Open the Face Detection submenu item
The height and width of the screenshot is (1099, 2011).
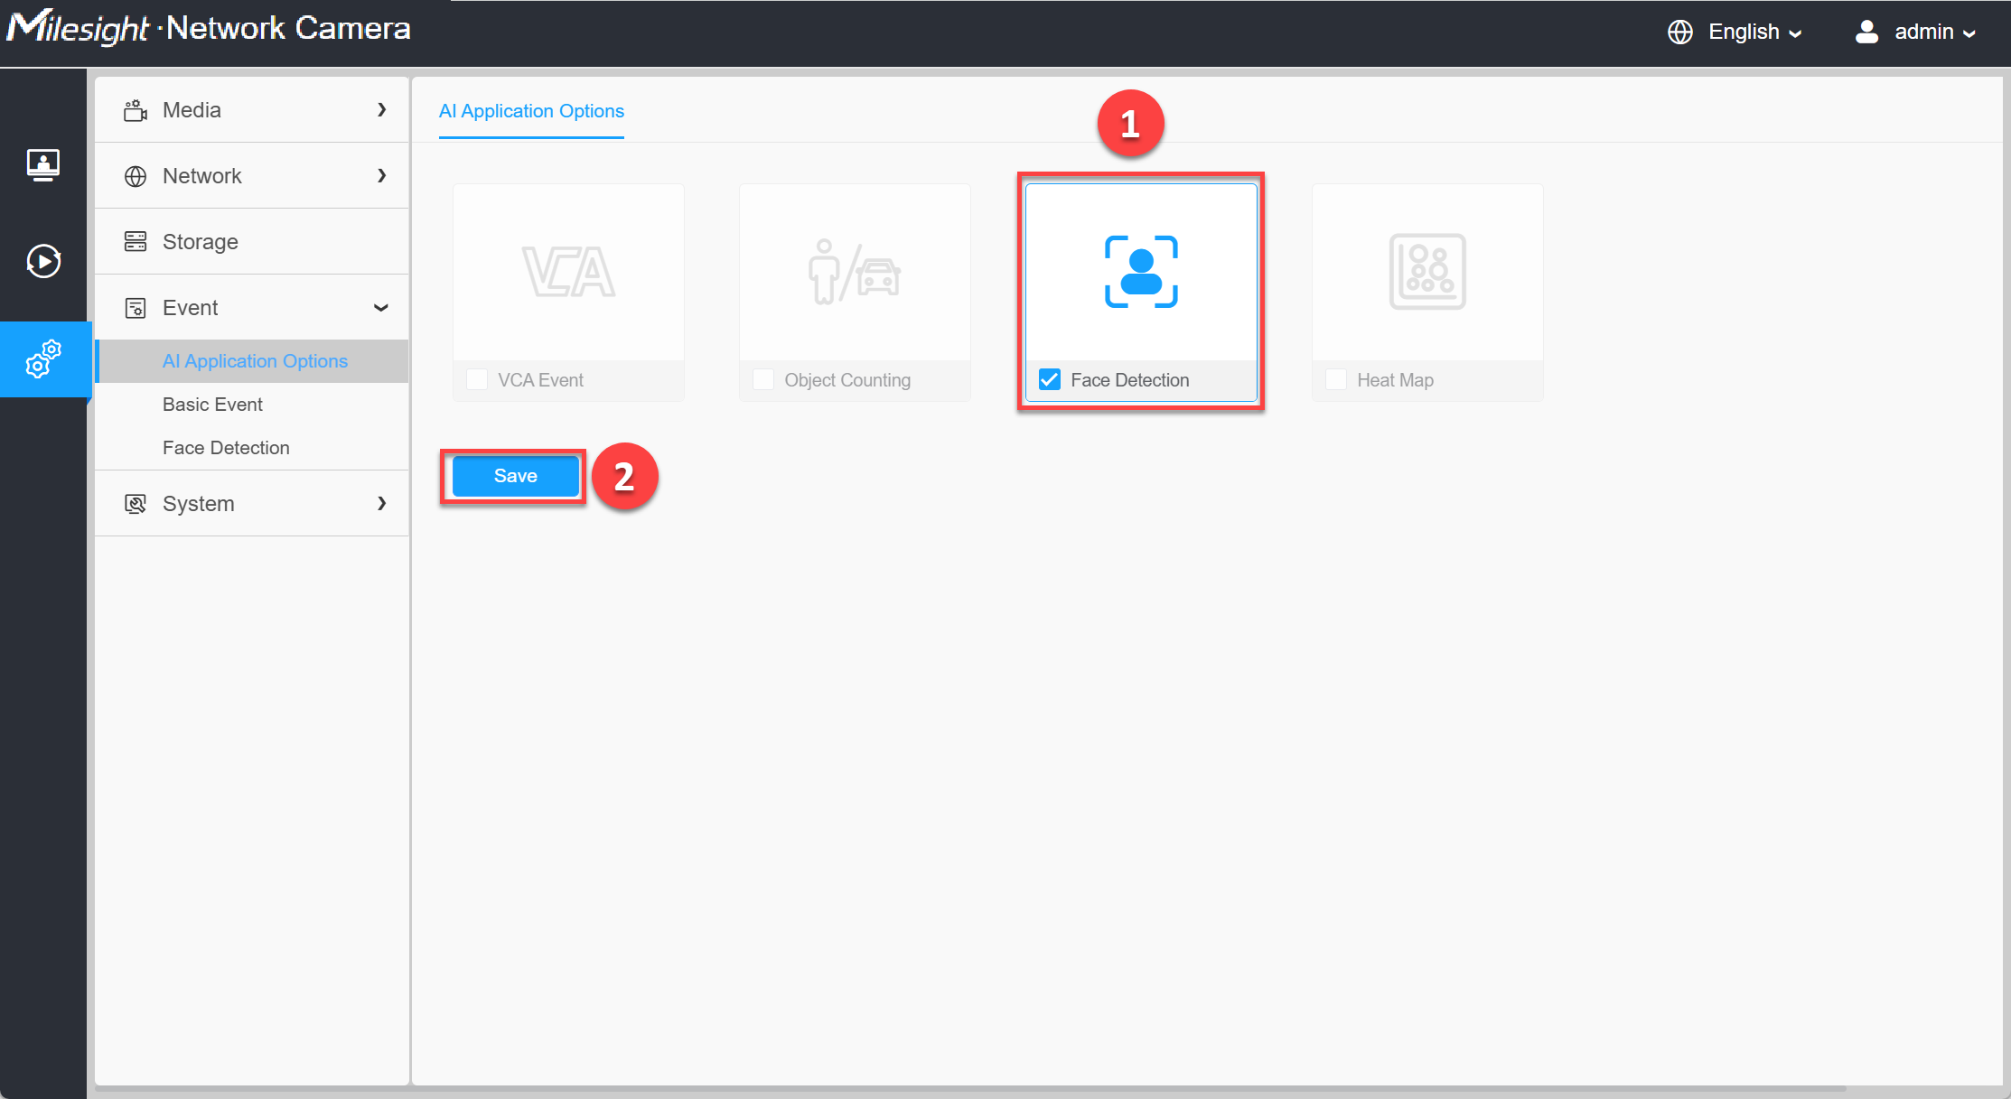252,448
